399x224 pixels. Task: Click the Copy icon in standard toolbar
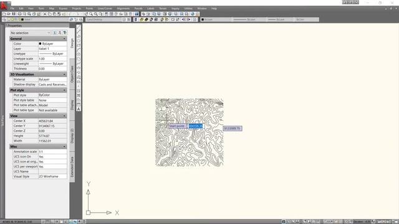[x=50, y=14]
